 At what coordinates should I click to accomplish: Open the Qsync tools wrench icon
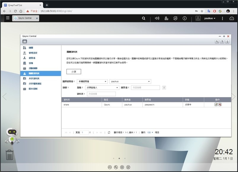click(217, 42)
